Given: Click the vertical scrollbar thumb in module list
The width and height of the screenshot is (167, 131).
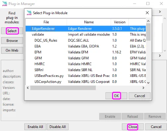Looking at the screenshot, I should point(148,32).
